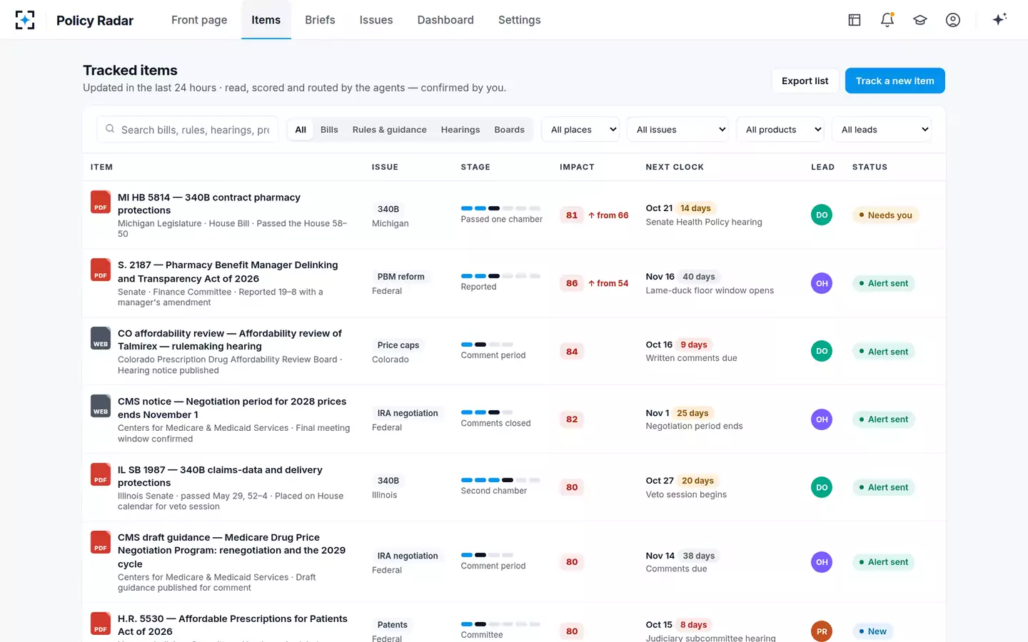
Task: Filter list to Boards
Action: tap(510, 130)
